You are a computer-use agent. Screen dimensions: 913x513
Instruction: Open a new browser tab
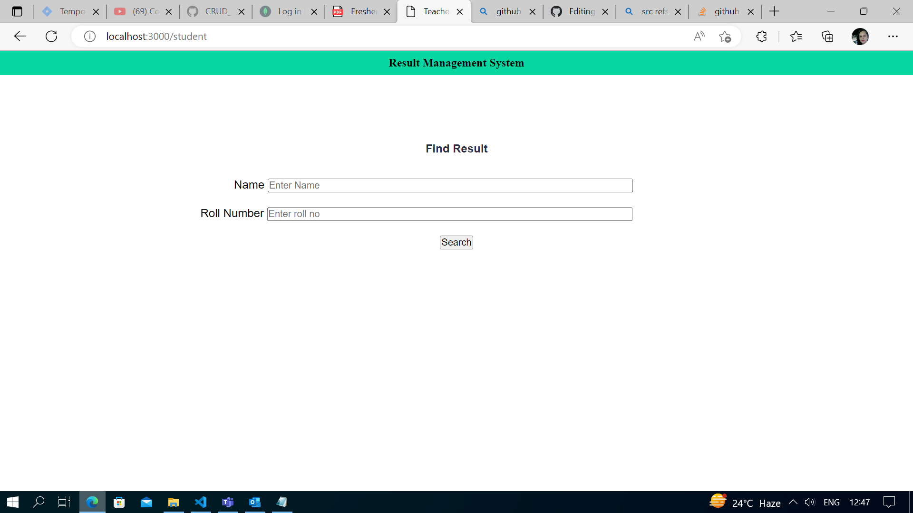pyautogui.click(x=774, y=11)
